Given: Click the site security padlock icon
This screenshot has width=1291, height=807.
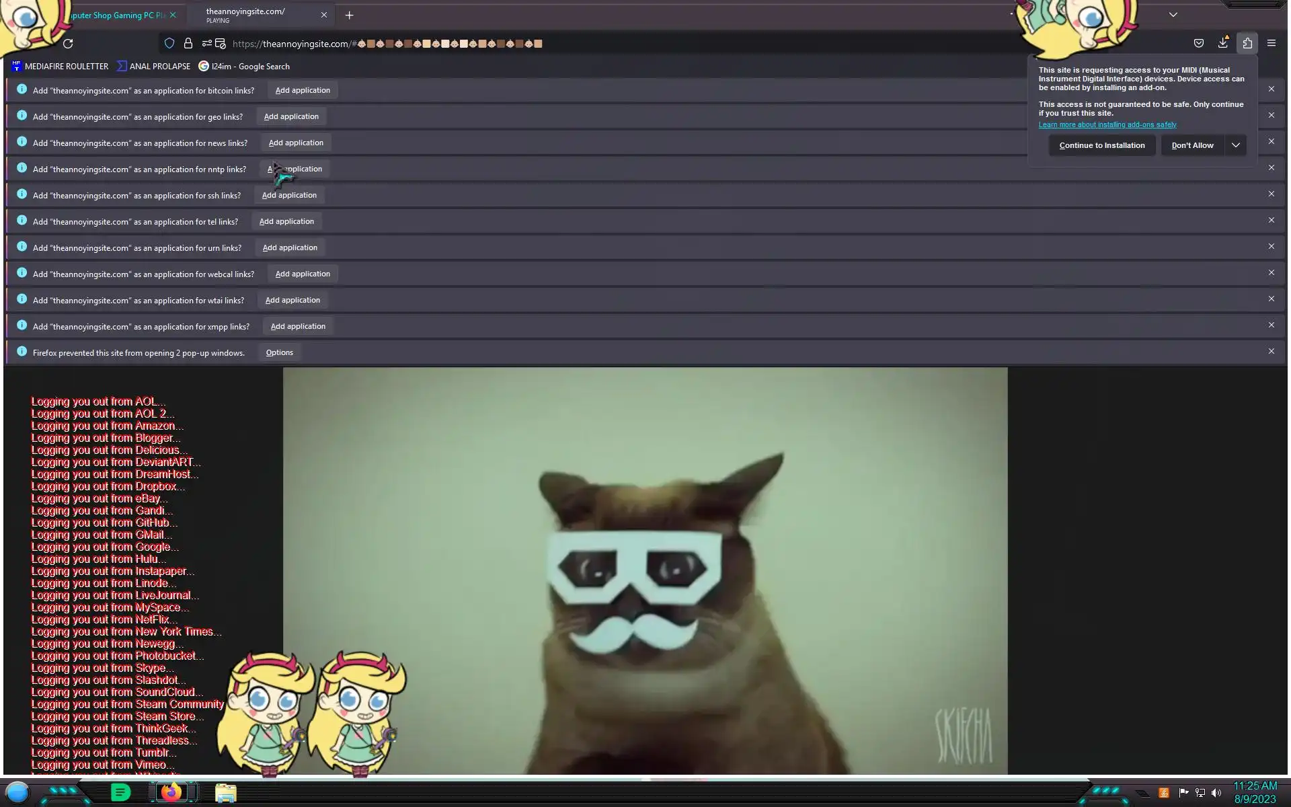Looking at the screenshot, I should (x=188, y=44).
